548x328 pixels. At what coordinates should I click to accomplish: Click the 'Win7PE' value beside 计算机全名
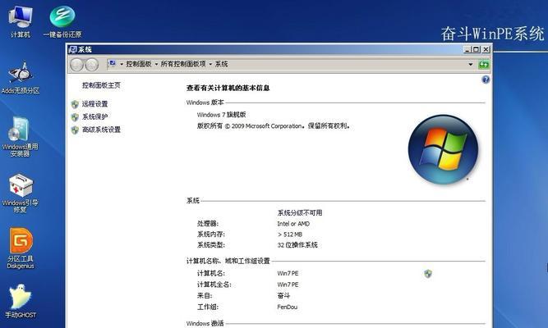(288, 285)
